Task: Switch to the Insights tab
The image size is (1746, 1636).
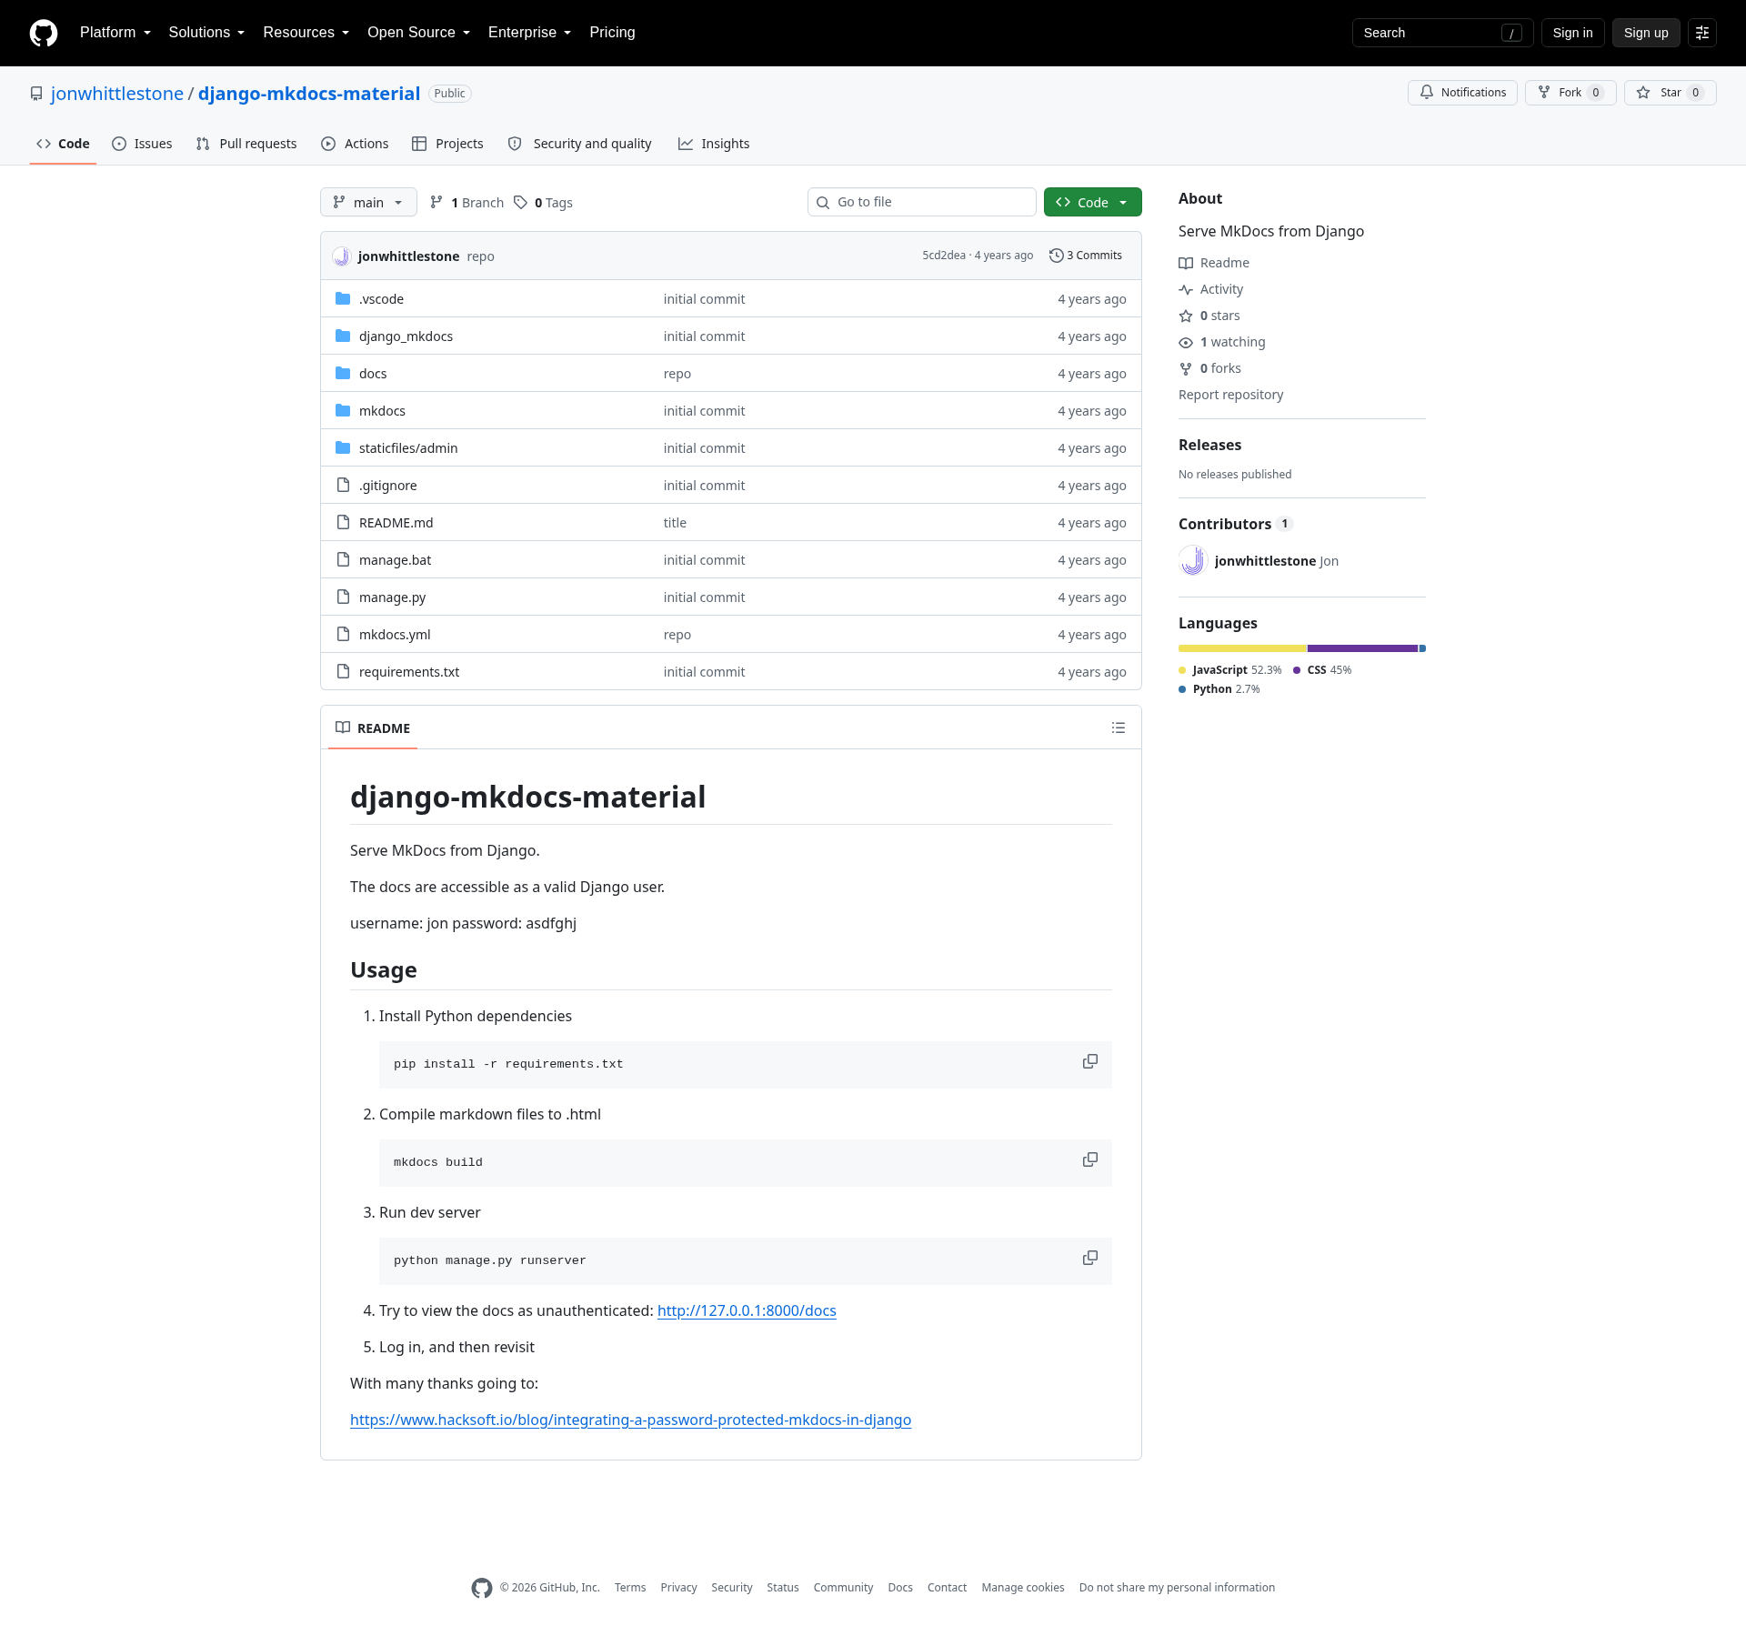Action: click(x=714, y=144)
